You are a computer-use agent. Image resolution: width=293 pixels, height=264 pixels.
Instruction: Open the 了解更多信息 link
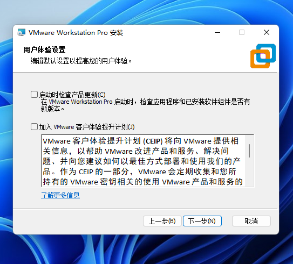(x=60, y=195)
